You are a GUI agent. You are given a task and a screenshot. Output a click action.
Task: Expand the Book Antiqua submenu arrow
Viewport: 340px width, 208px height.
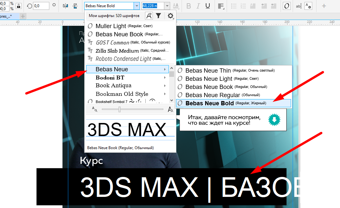point(165,86)
